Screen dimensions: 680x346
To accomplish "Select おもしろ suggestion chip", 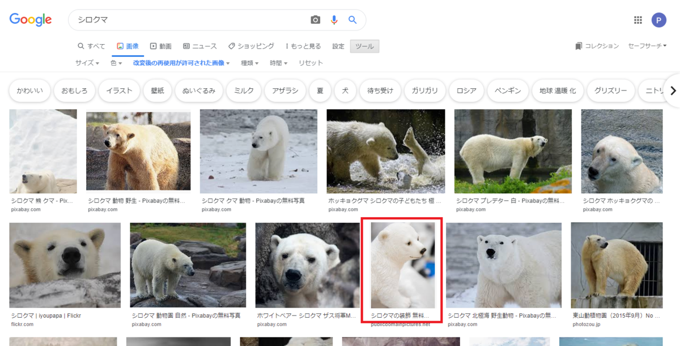I will pyautogui.click(x=74, y=90).
